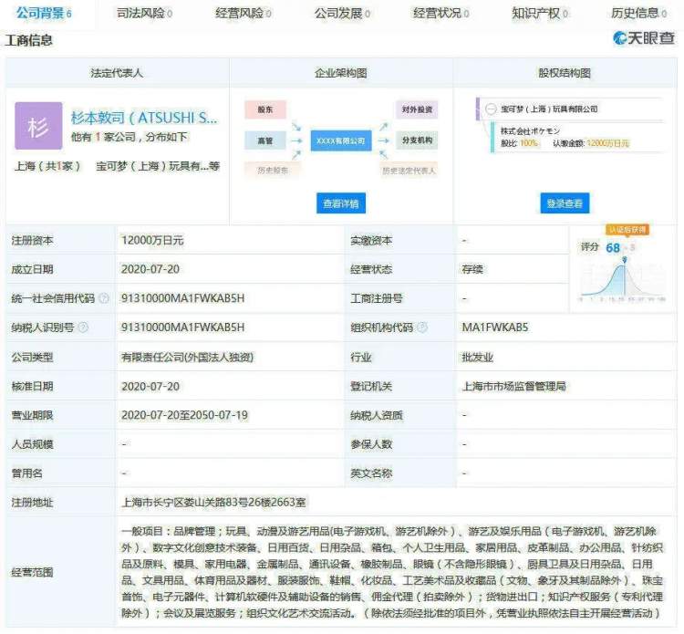Open the 公司背景 tab
This screenshot has height=634, width=684.
pos(44,13)
